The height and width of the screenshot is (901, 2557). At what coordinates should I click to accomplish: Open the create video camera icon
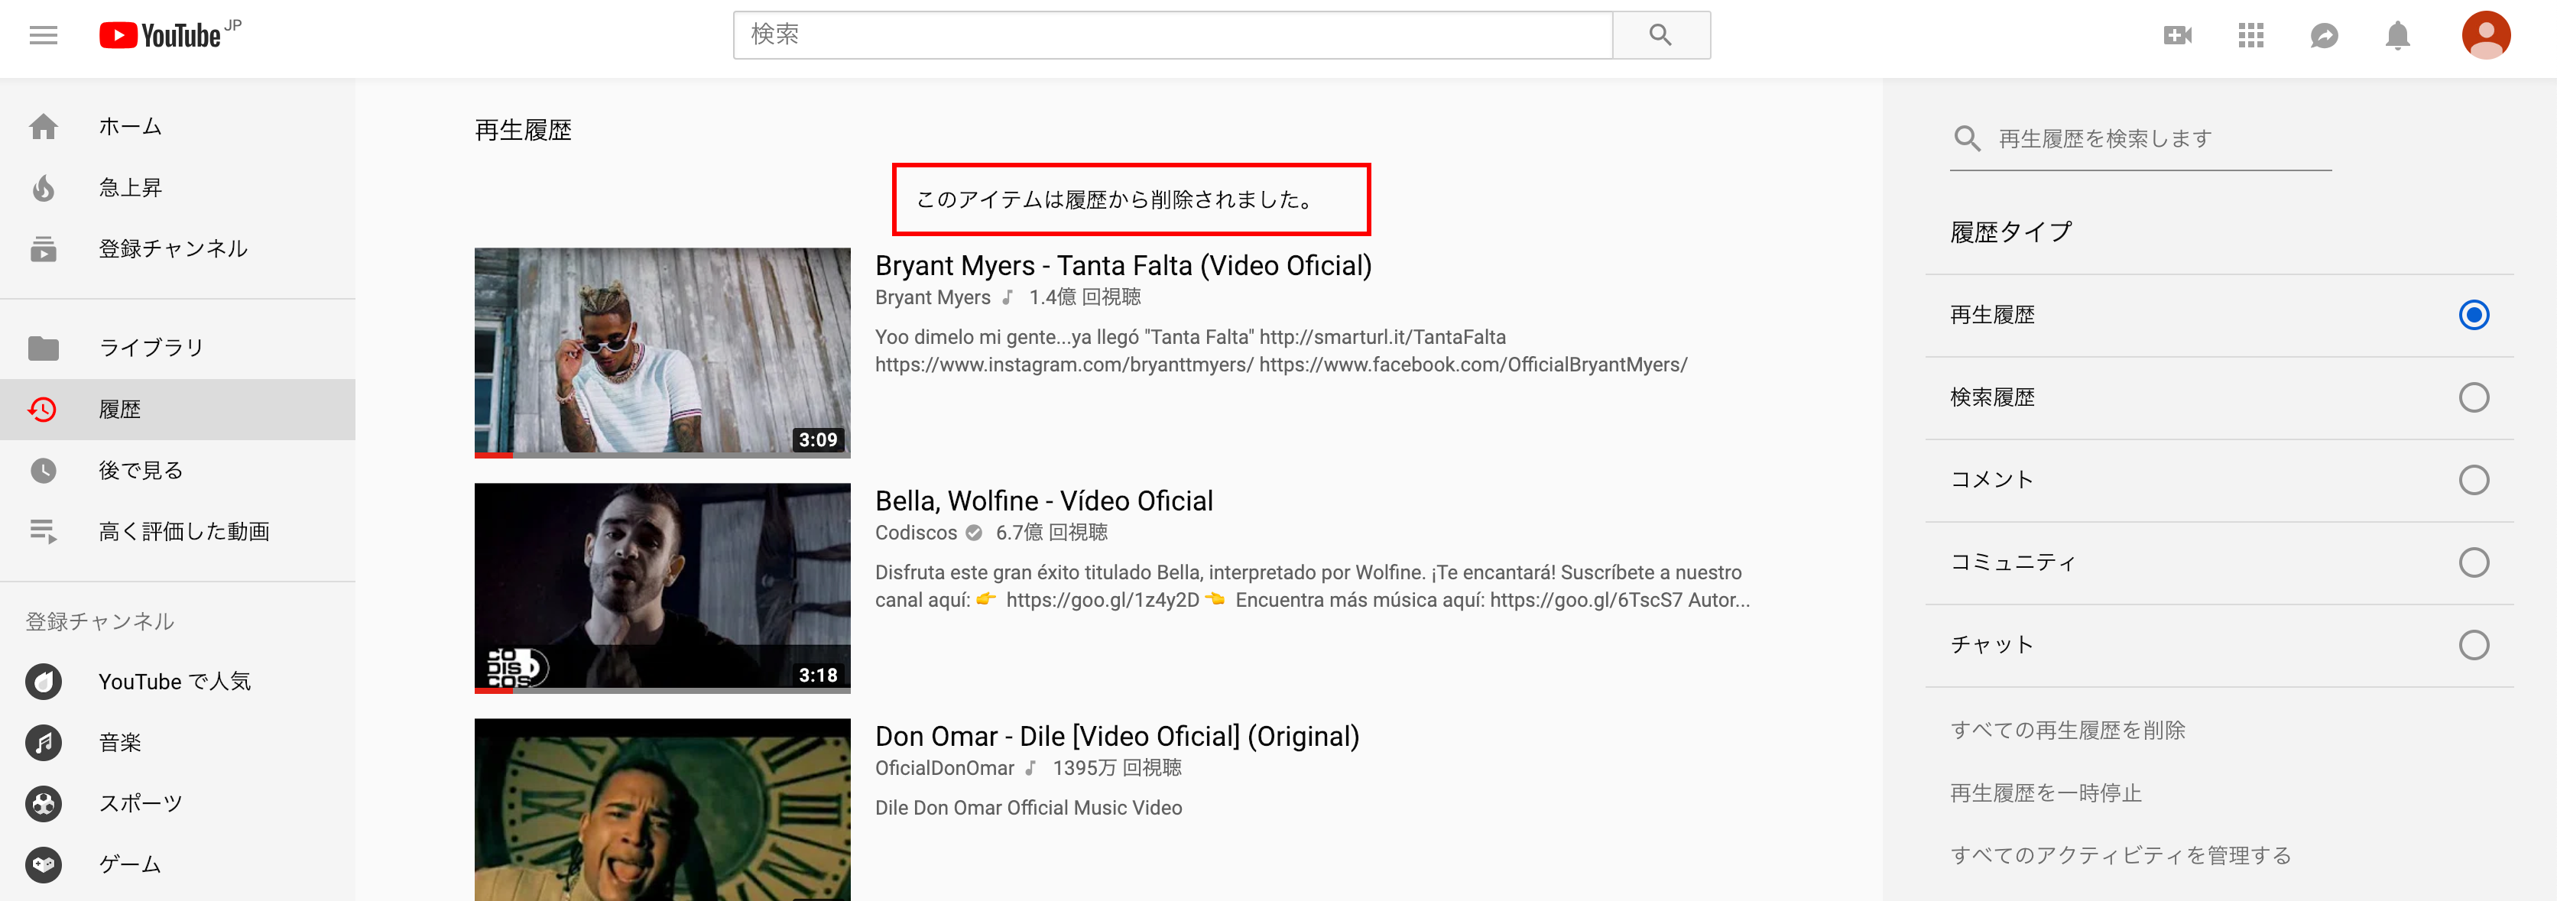2178,36
